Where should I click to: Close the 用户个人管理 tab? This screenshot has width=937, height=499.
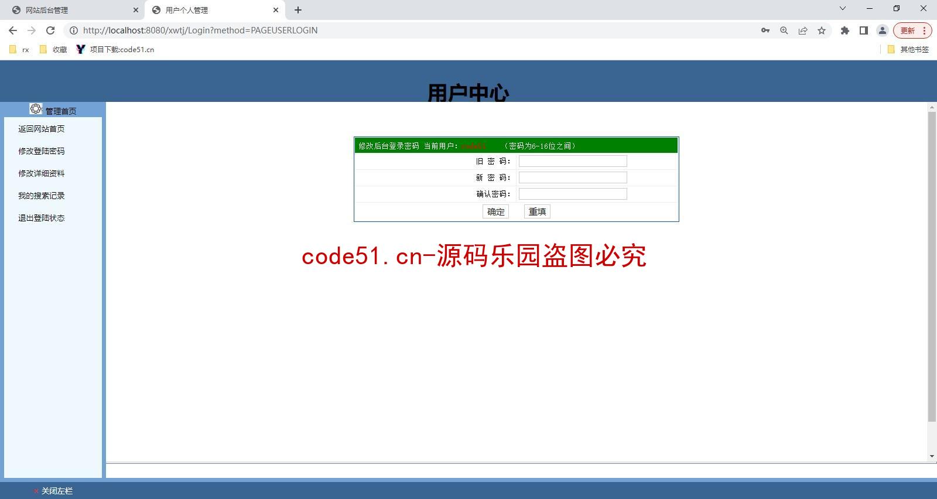click(276, 10)
